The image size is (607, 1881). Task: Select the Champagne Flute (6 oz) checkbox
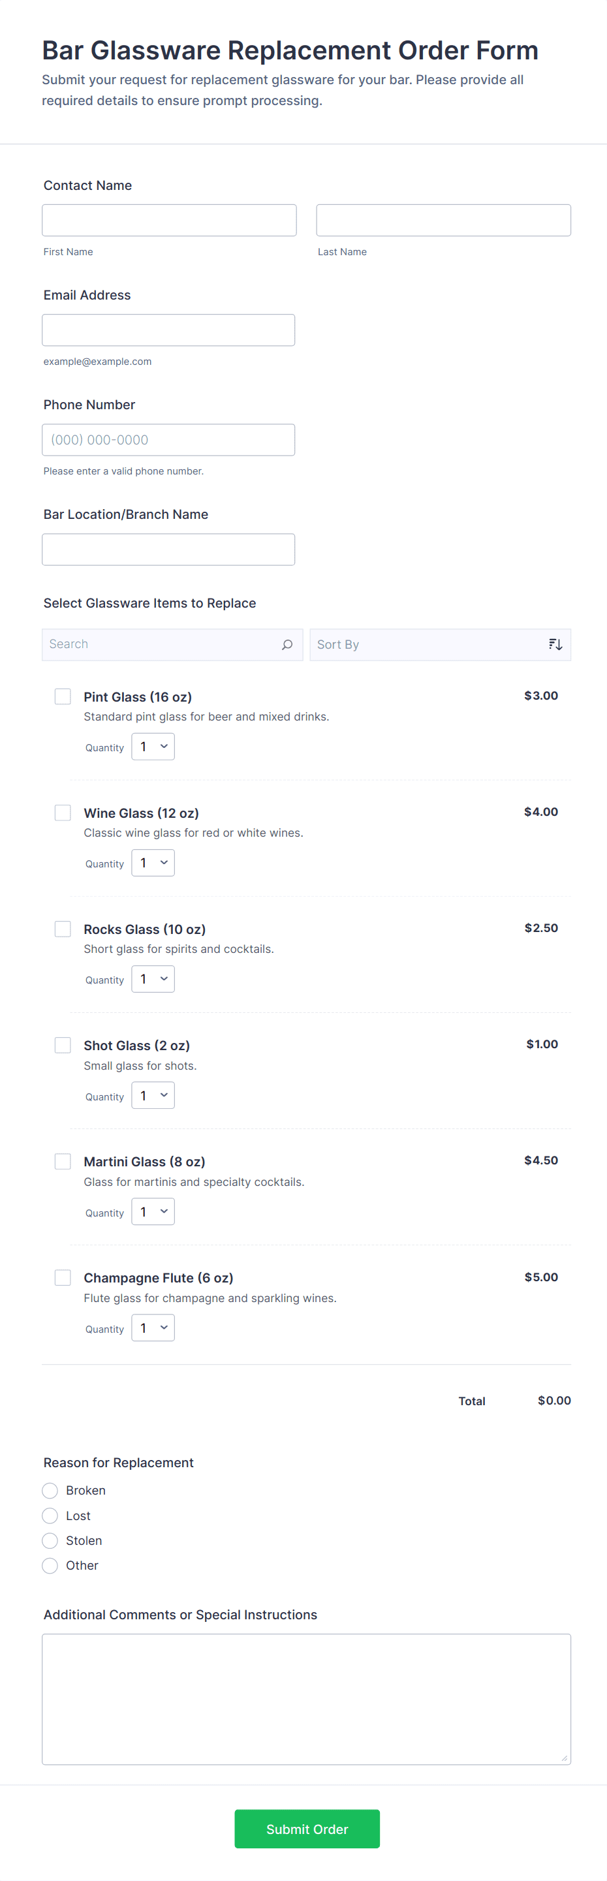point(63,1277)
